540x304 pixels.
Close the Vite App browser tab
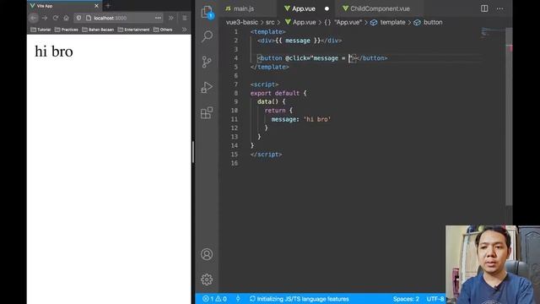[x=96, y=6]
